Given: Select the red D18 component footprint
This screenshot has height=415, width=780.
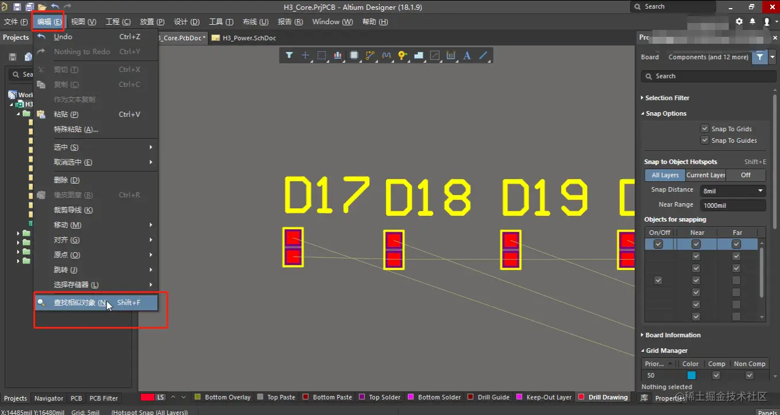Looking at the screenshot, I should (394, 250).
